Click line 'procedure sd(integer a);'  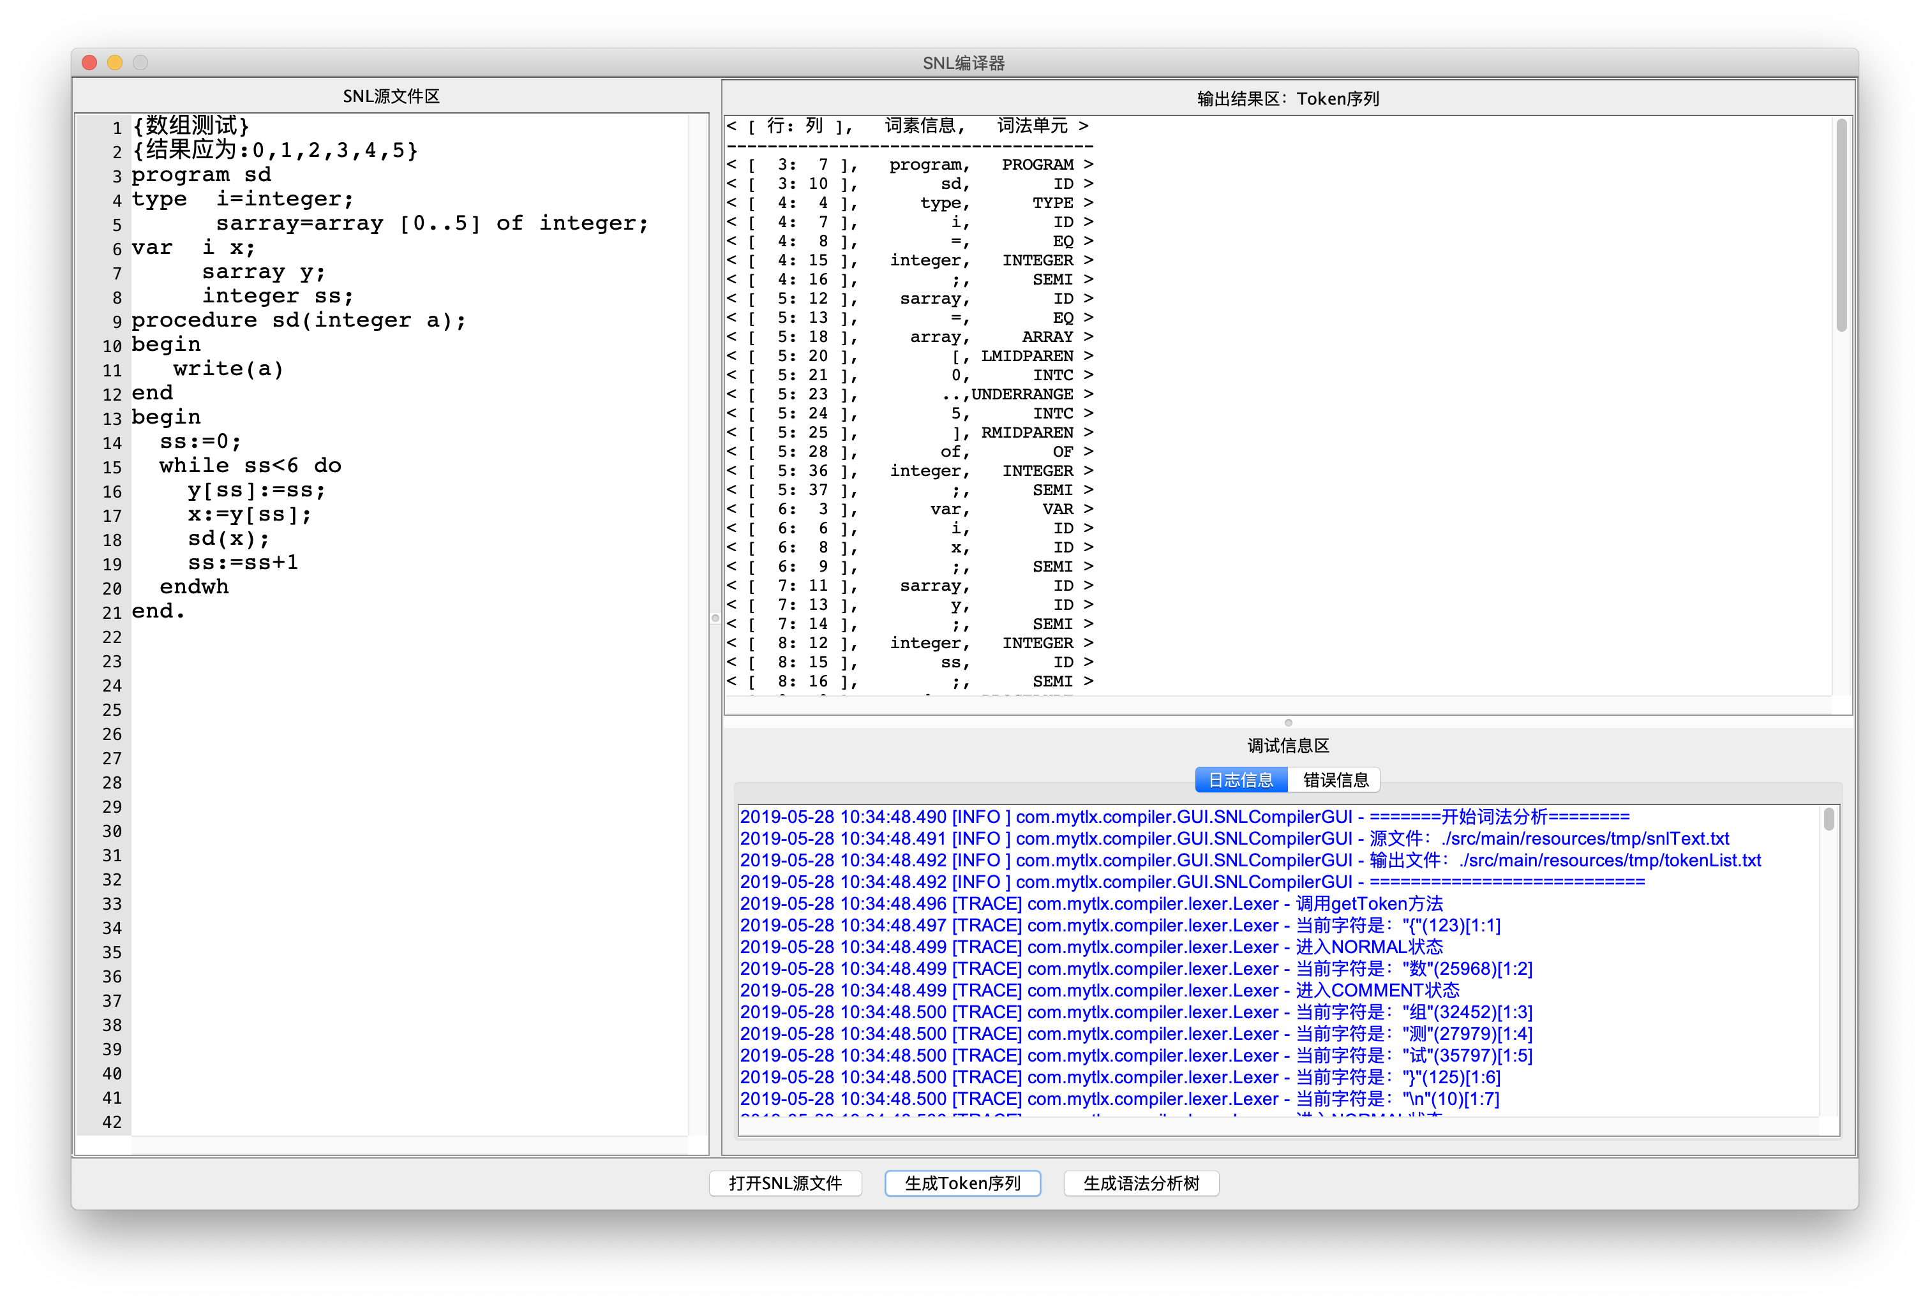click(x=298, y=320)
